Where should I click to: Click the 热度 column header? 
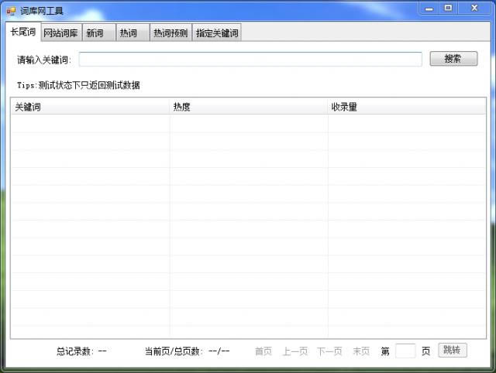(248, 108)
